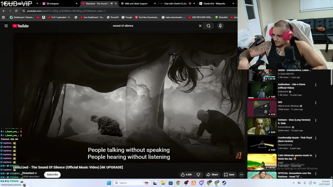Open Discord from the taskbar

[201, 183]
